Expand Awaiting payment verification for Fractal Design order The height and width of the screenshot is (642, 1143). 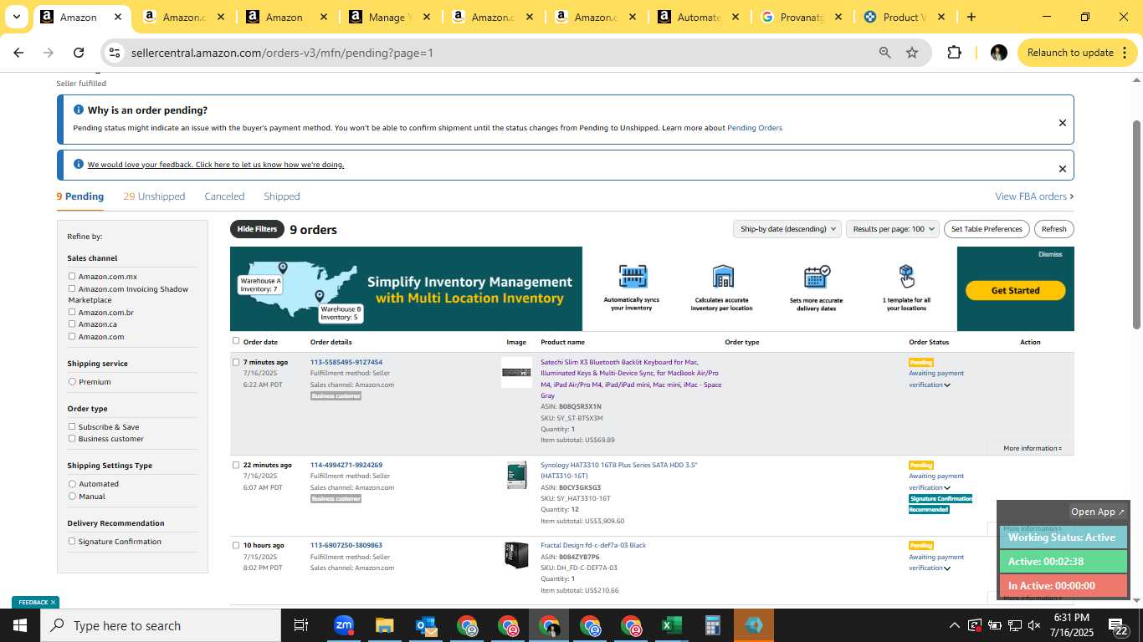point(947,568)
